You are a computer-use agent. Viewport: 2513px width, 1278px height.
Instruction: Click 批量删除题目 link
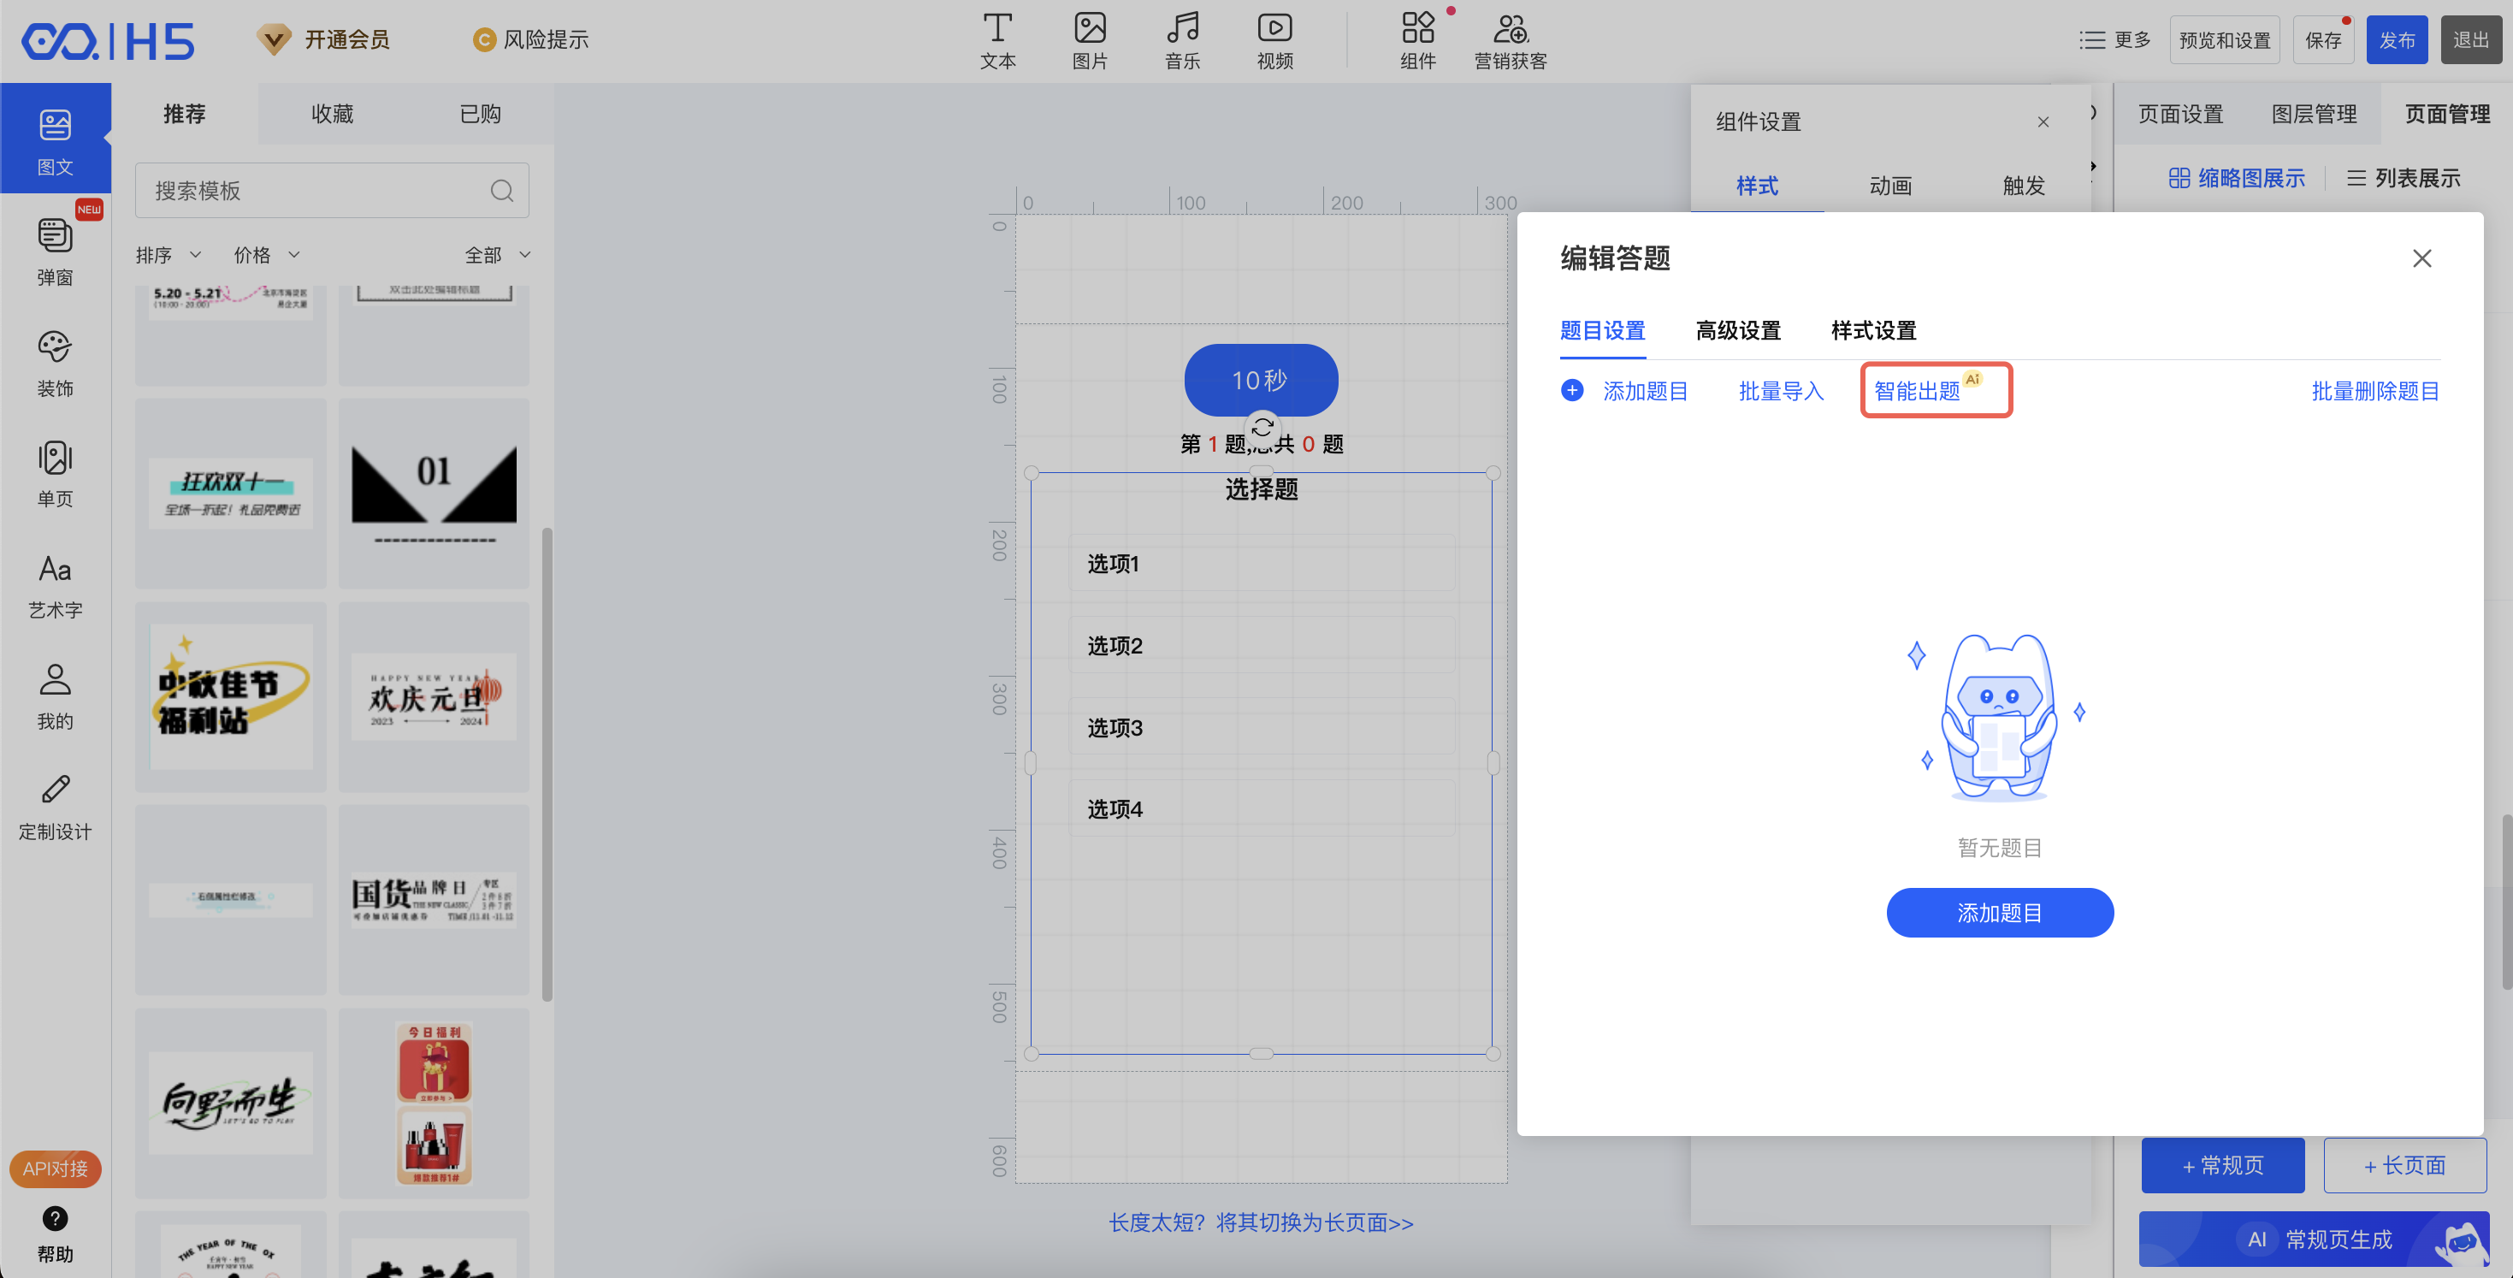(x=2374, y=391)
